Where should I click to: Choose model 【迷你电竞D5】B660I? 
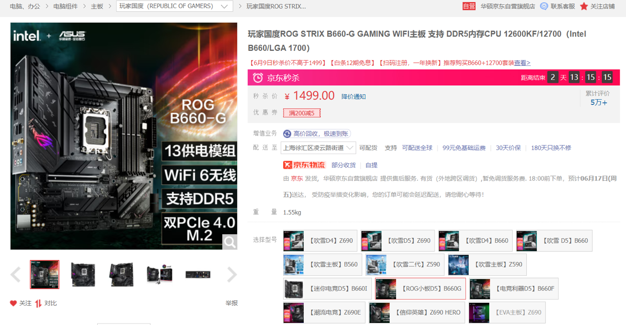tap(328, 289)
